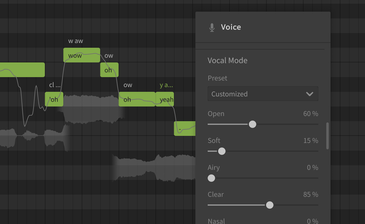
Task: Click the Airy 0 % value
Action: [x=312, y=167]
